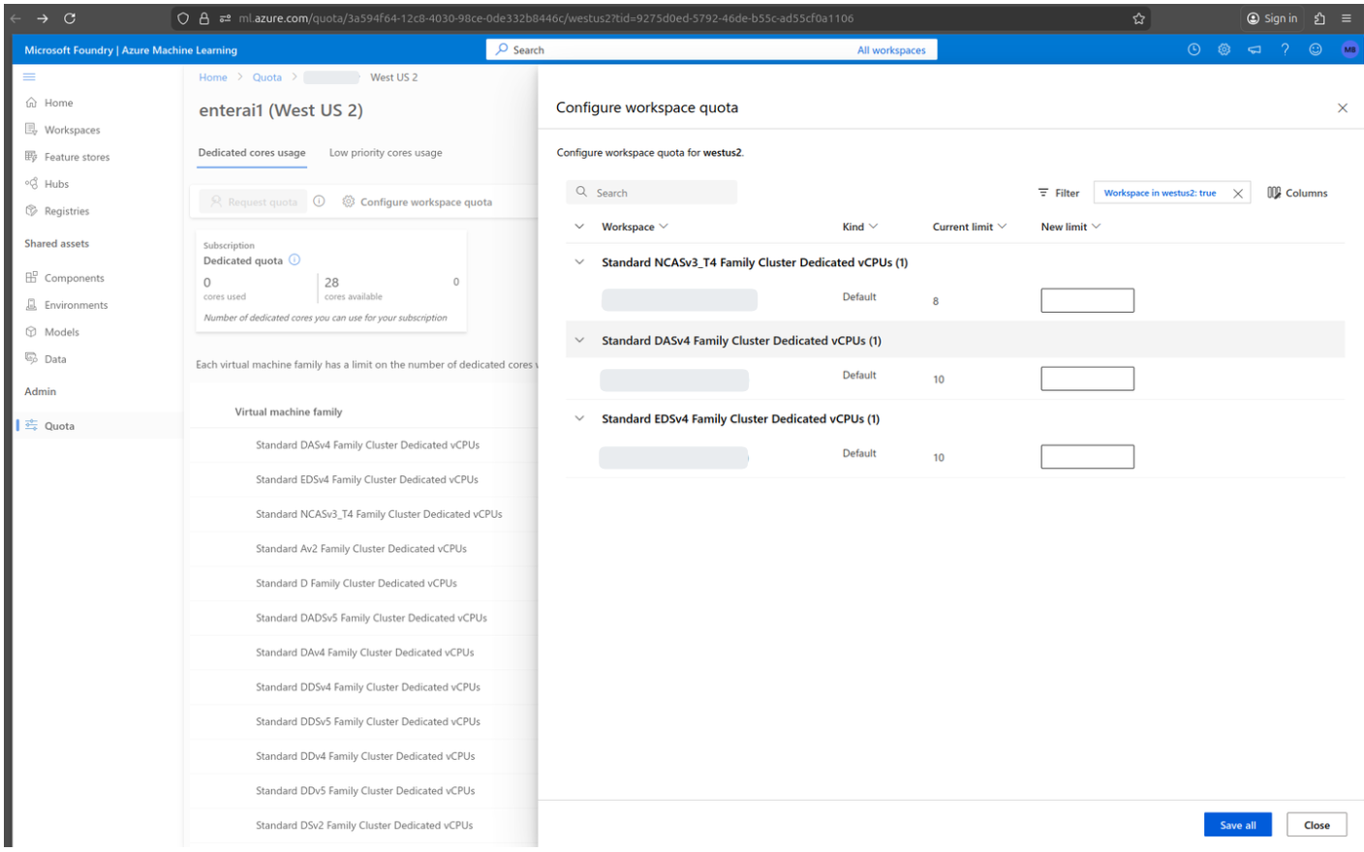Click New limit field for DASv4
Image resolution: width=1364 pixels, height=852 pixels.
click(x=1087, y=379)
